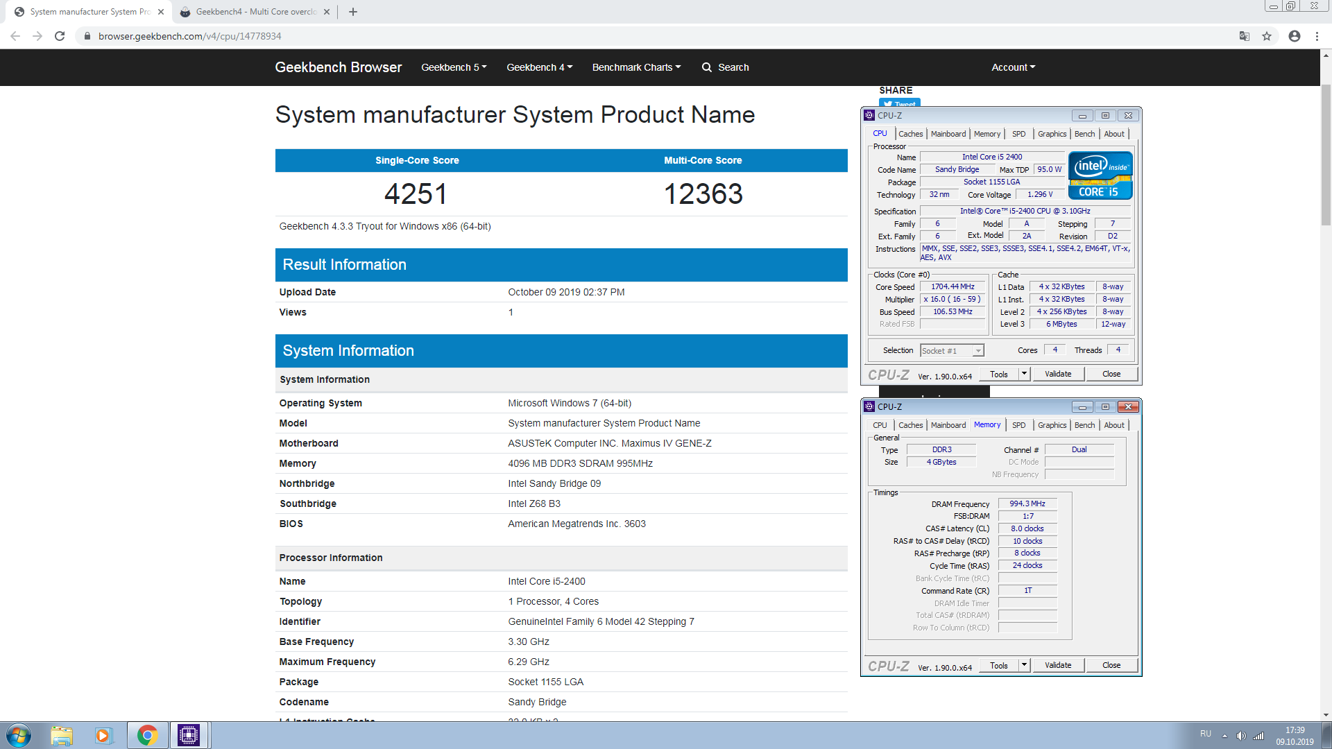This screenshot has width=1332, height=749.
Task: Click the site lock security icon
Action: point(87,36)
